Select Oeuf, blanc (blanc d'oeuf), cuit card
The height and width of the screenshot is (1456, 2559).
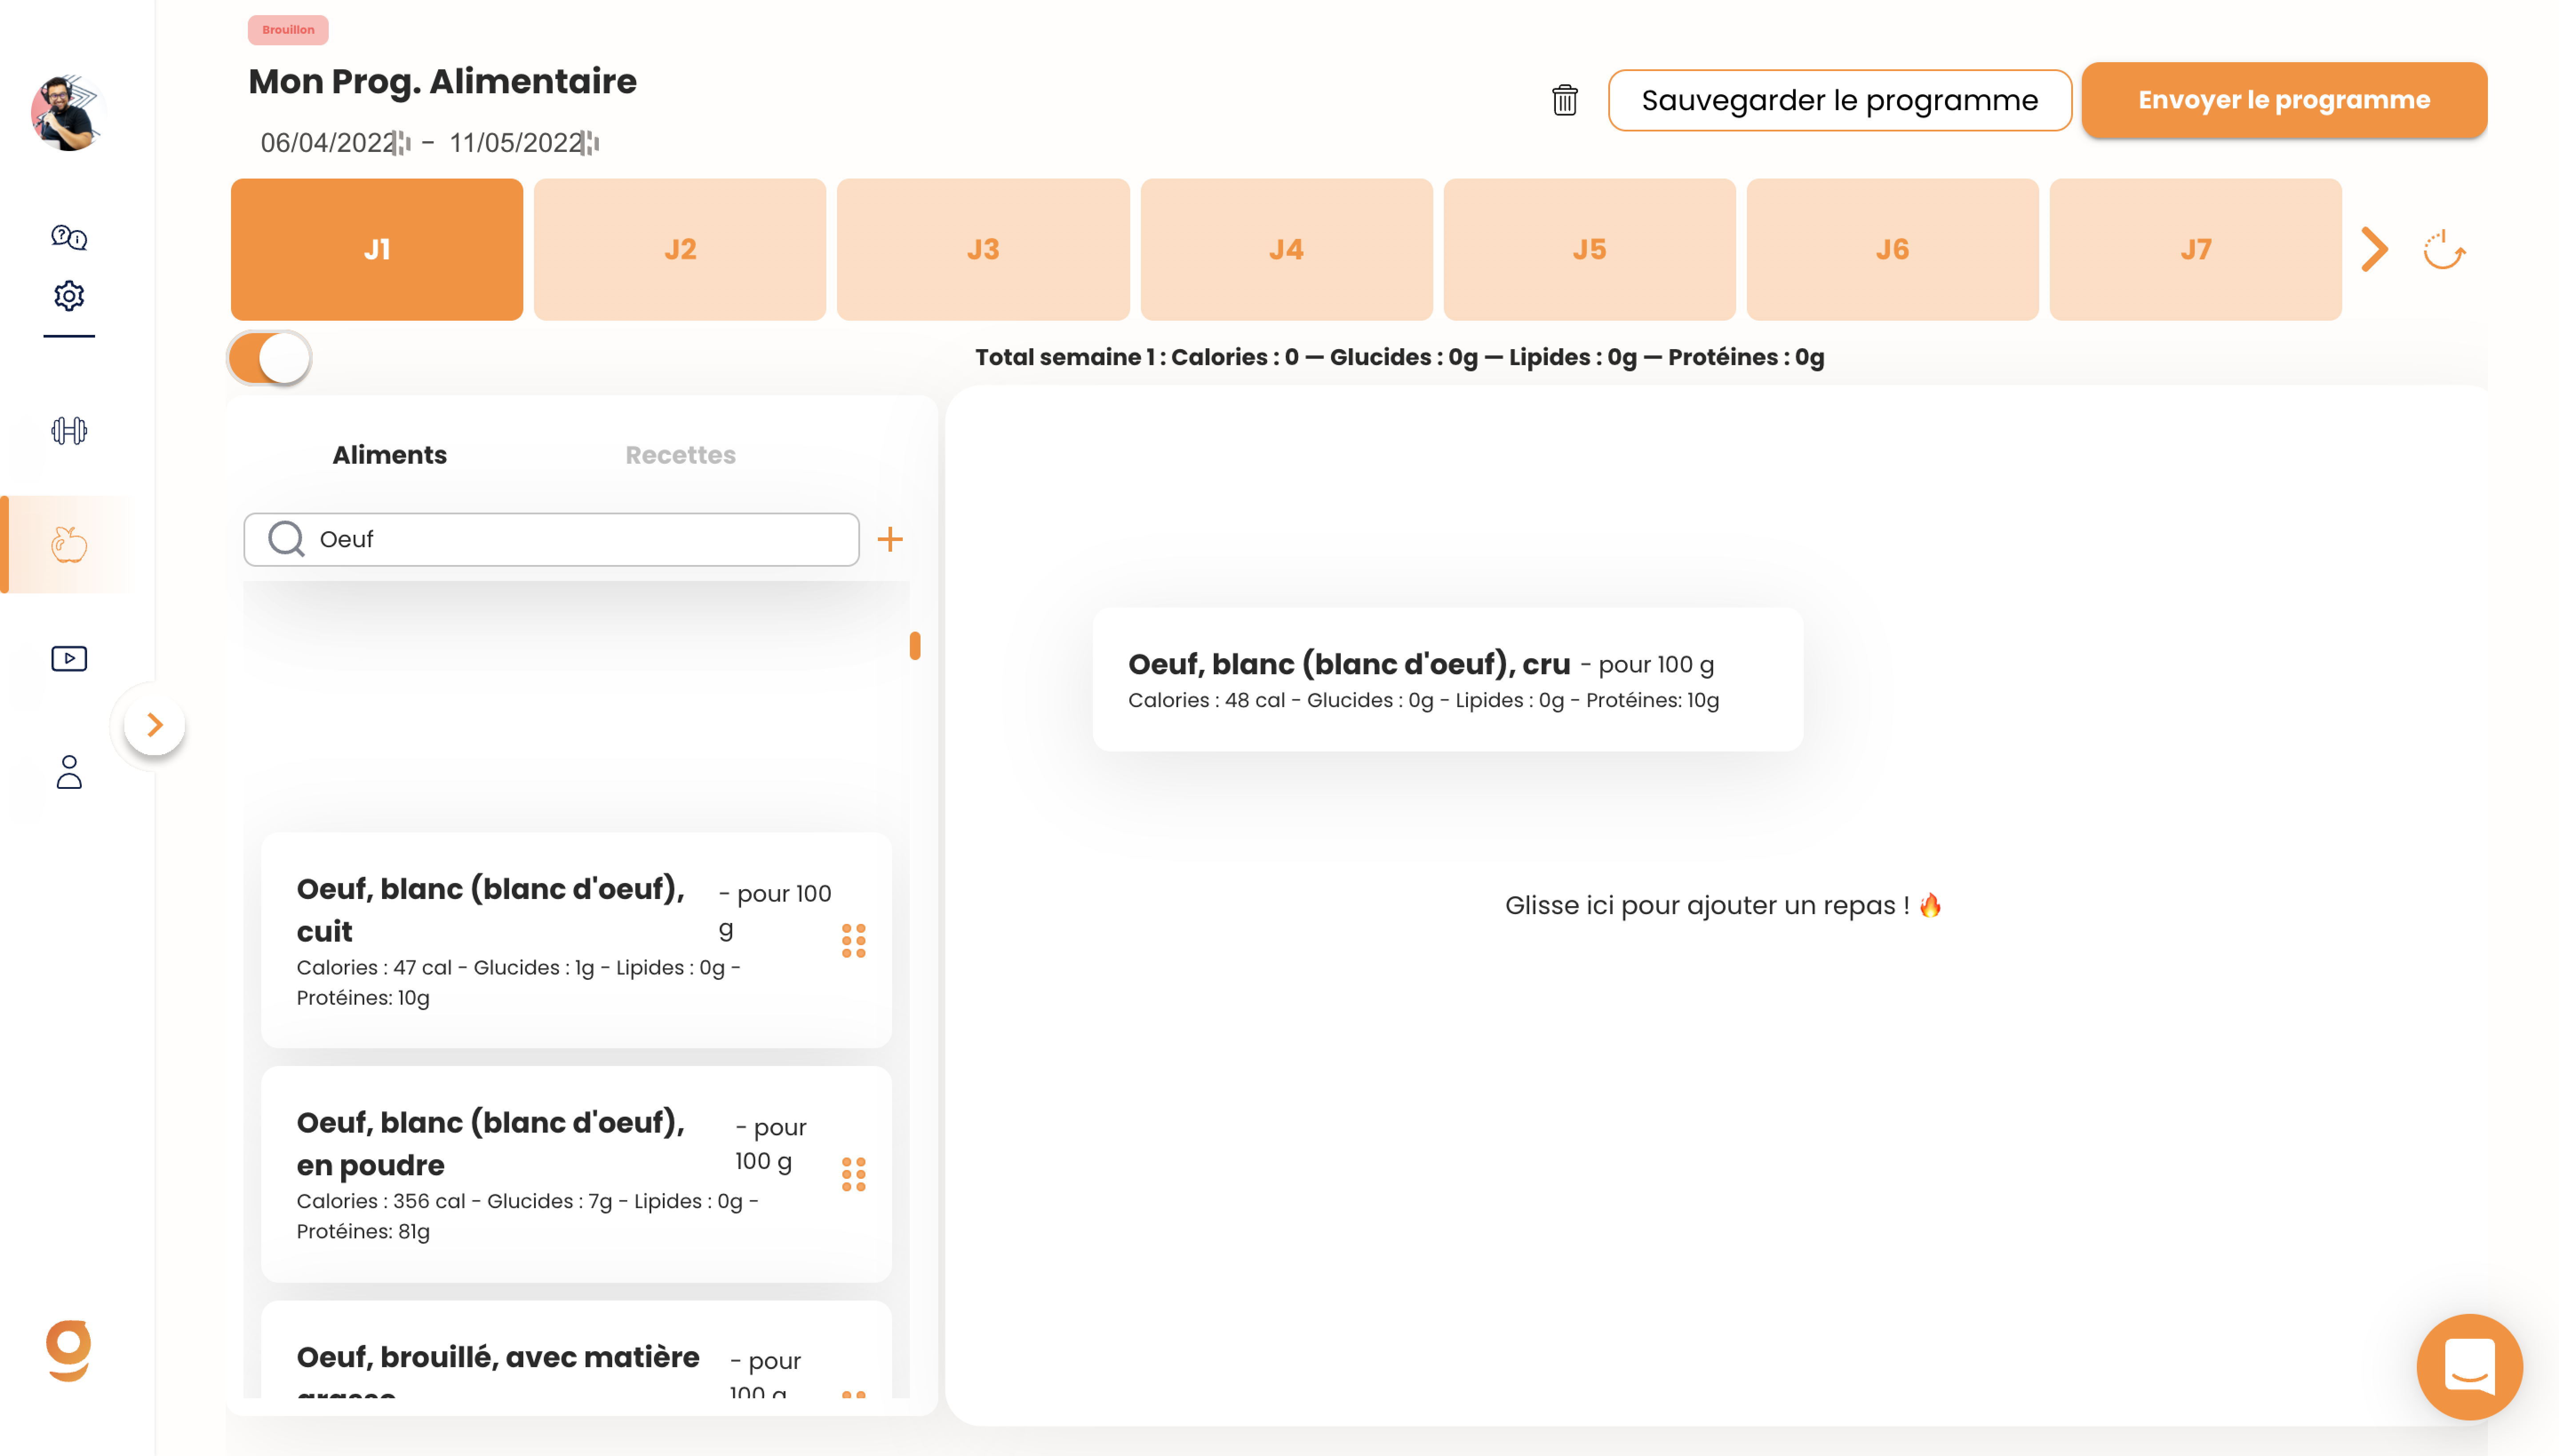coord(576,940)
